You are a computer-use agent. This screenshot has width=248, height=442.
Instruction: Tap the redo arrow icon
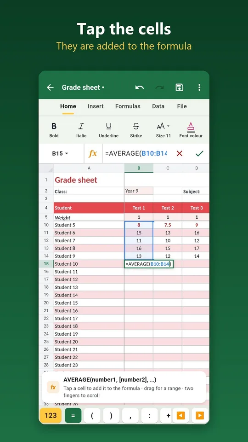159,87
